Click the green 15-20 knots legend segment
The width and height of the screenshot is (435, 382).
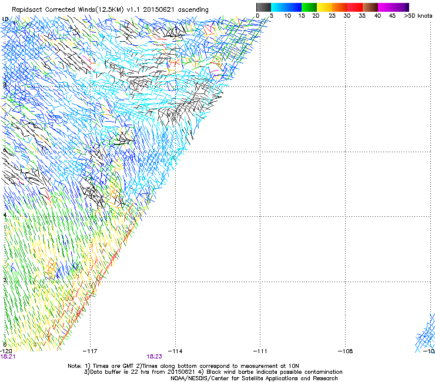pos(309,7)
